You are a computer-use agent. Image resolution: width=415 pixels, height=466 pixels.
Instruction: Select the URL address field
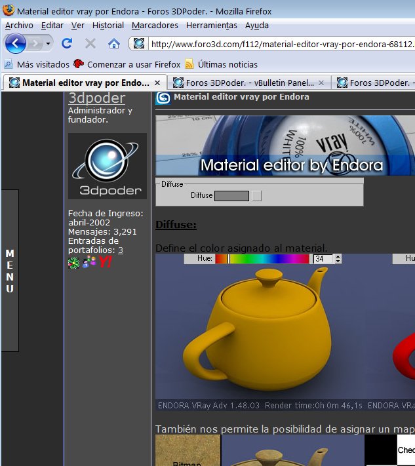[x=282, y=44]
